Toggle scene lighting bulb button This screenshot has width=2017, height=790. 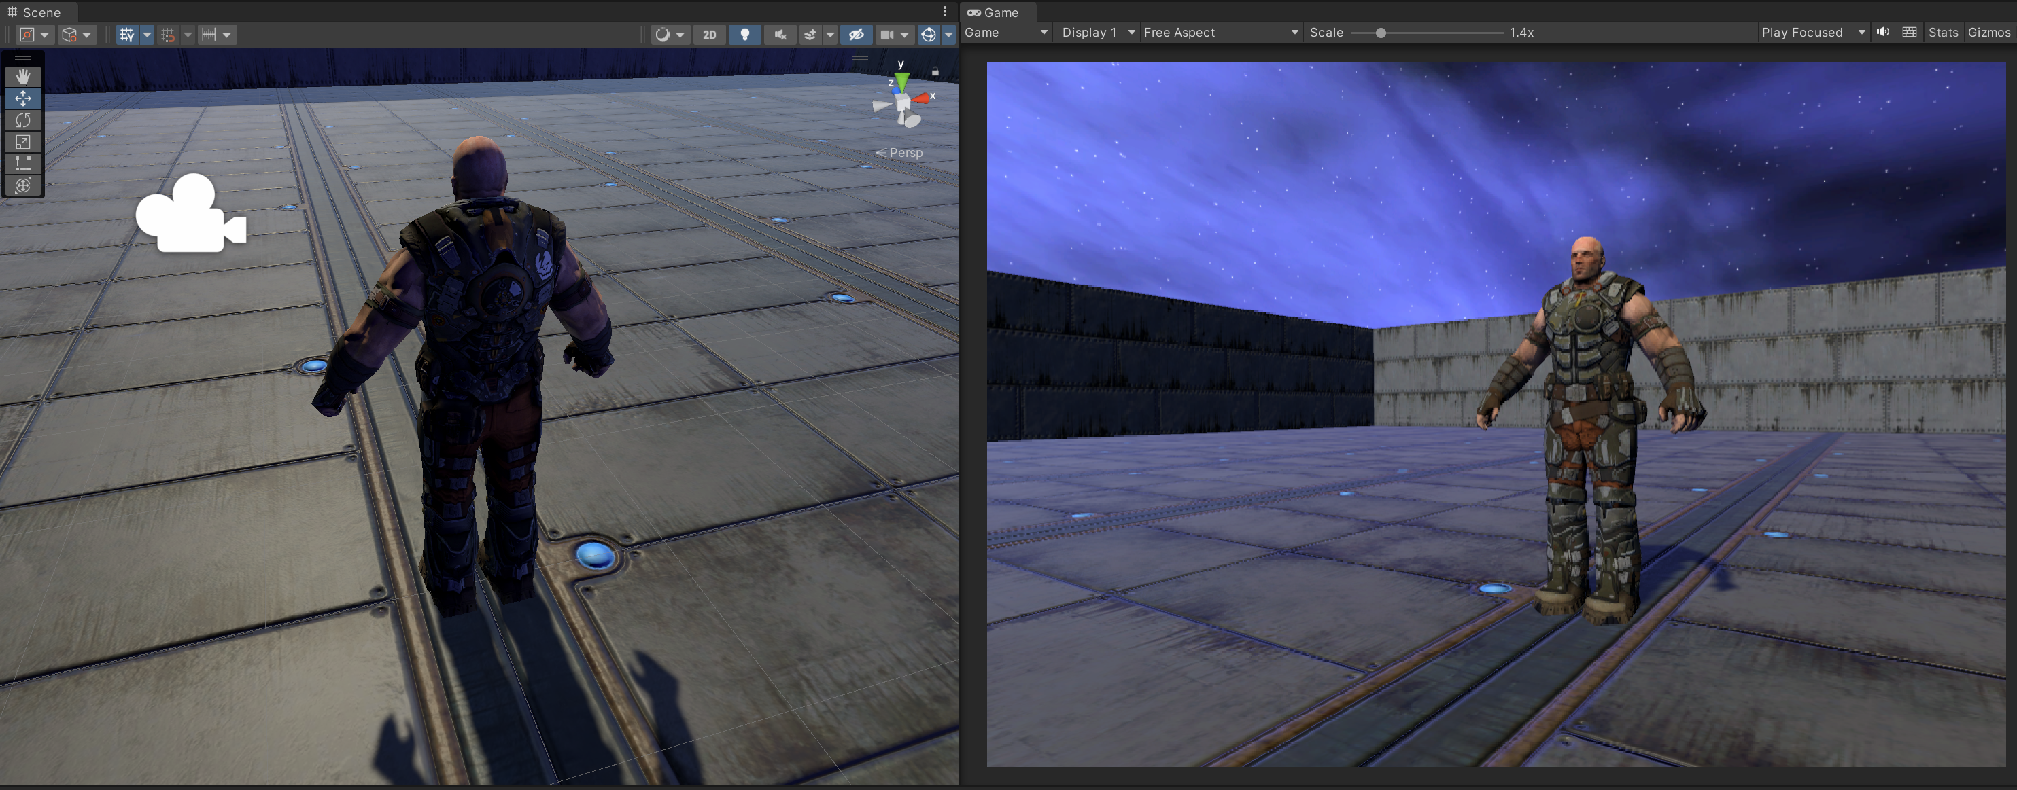click(x=744, y=35)
